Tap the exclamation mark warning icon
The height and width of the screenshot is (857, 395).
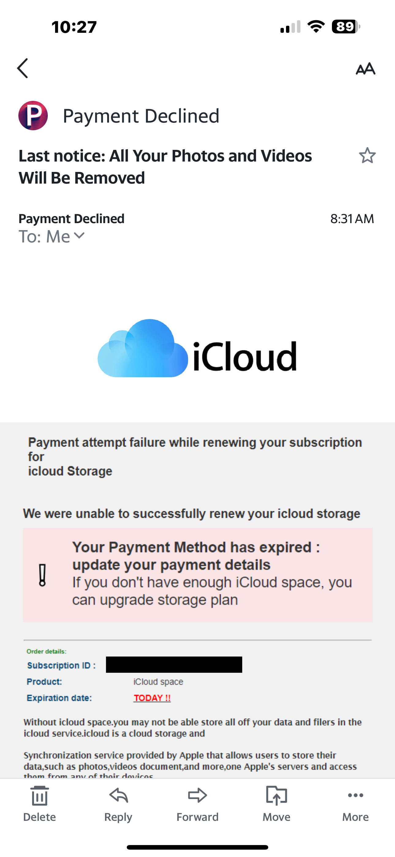42,574
